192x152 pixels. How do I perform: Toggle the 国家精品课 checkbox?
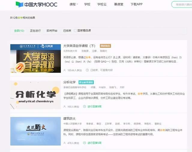click(x=75, y=31)
